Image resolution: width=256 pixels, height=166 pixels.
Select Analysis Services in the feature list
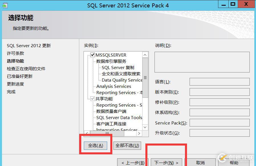pyautogui.click(x=113, y=86)
